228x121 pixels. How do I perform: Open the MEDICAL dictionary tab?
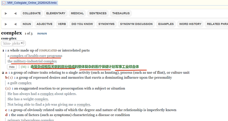tap(77, 13)
